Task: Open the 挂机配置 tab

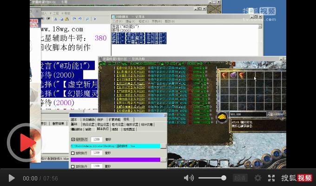Action: pos(129,129)
